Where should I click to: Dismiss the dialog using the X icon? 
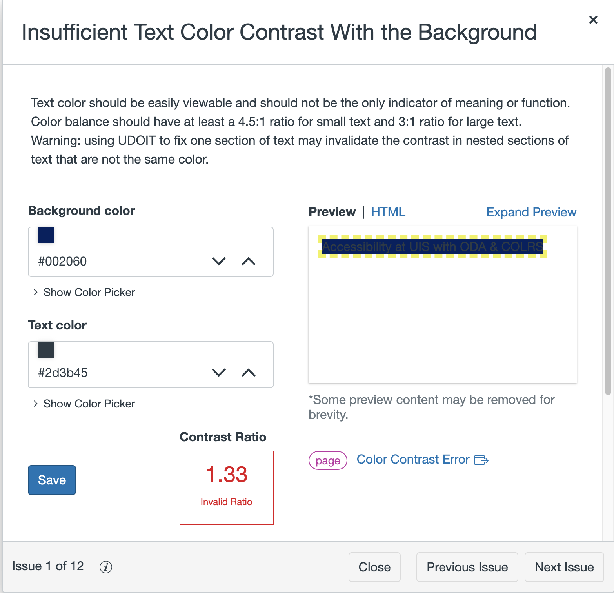click(593, 20)
